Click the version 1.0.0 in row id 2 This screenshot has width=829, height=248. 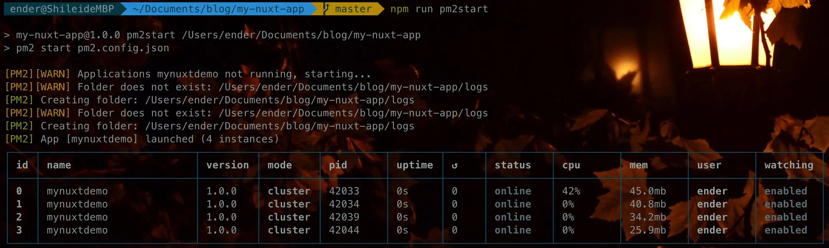point(222,217)
